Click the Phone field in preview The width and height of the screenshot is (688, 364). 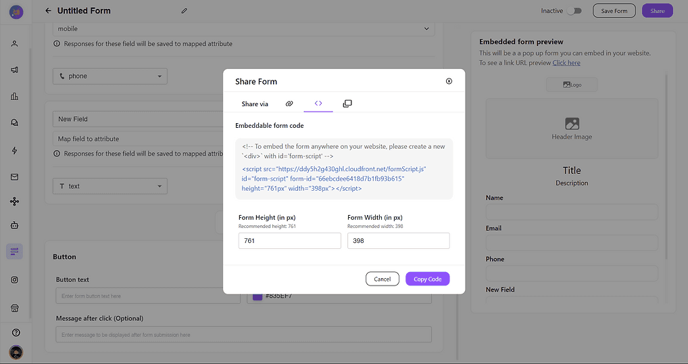tap(572, 273)
